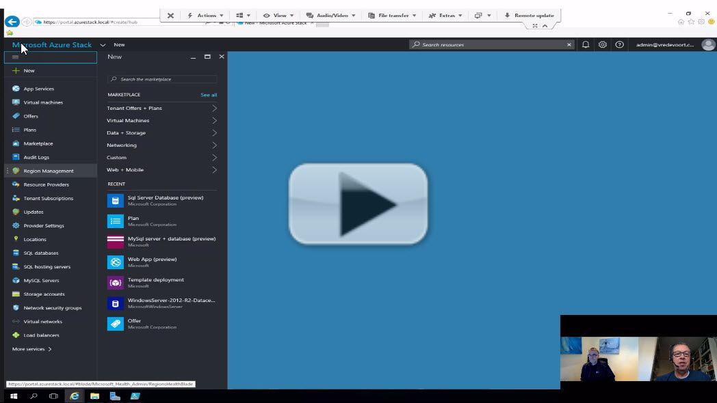Click the Web App (preview) tile icon
This screenshot has height=403, width=717.
[115, 262]
